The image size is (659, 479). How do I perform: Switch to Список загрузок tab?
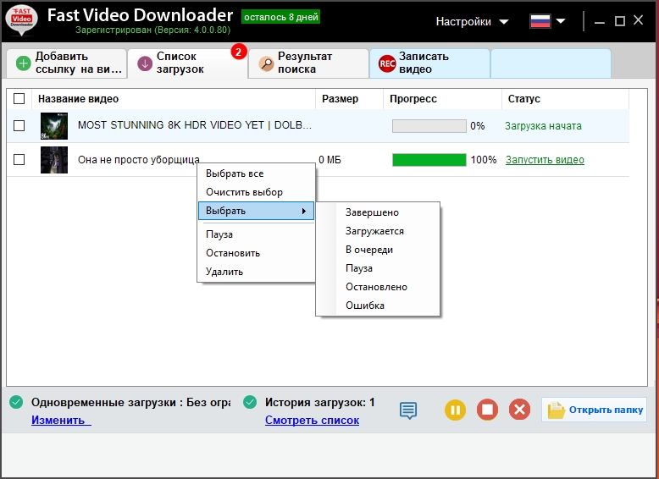click(x=188, y=63)
